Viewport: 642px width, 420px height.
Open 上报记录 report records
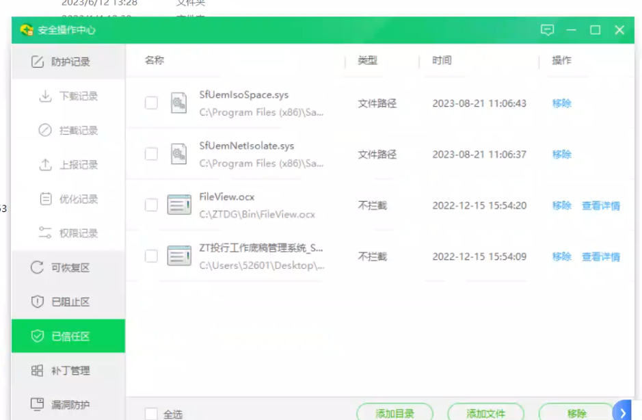(x=68, y=165)
